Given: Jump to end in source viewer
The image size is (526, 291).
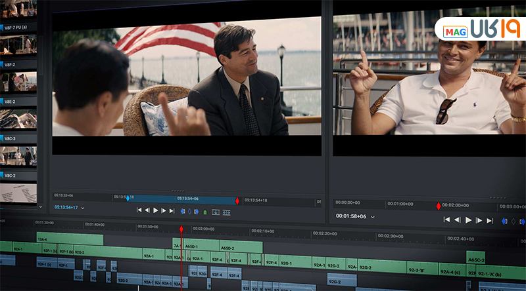Looking at the screenshot, I should click(x=172, y=210).
